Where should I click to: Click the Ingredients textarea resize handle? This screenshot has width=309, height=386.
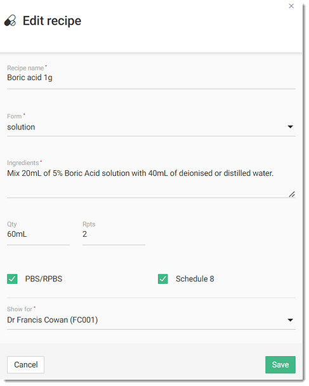tap(292, 194)
